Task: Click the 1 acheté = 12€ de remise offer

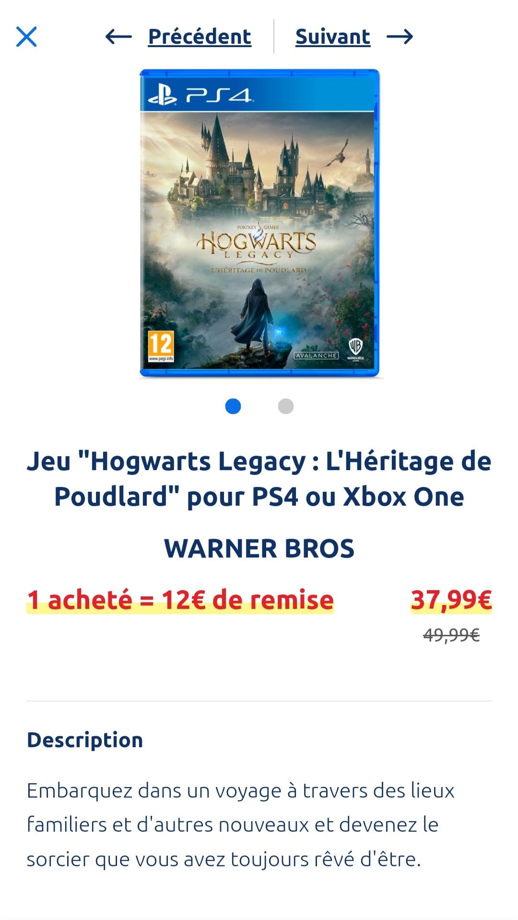Action: tap(180, 600)
